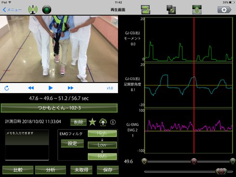This screenshot has height=177, width=236.
Task: Tap the circular replay icon
Action: 7,88
